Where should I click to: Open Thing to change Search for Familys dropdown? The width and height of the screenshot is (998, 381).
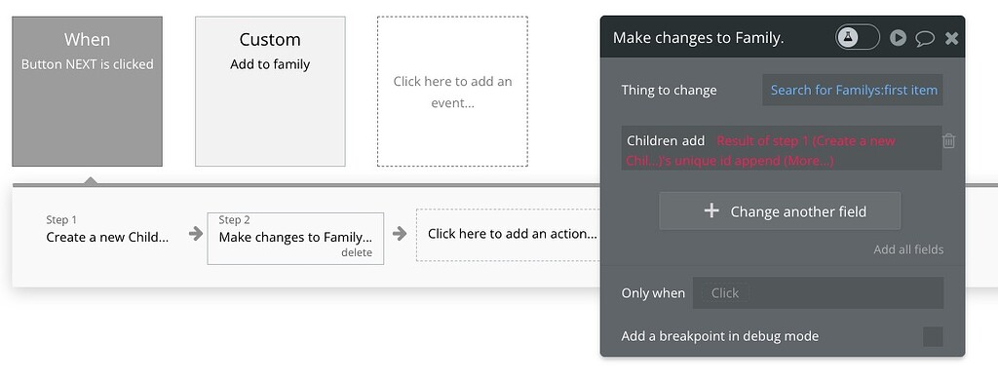(853, 91)
